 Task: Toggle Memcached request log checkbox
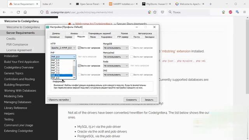coord(132,57)
